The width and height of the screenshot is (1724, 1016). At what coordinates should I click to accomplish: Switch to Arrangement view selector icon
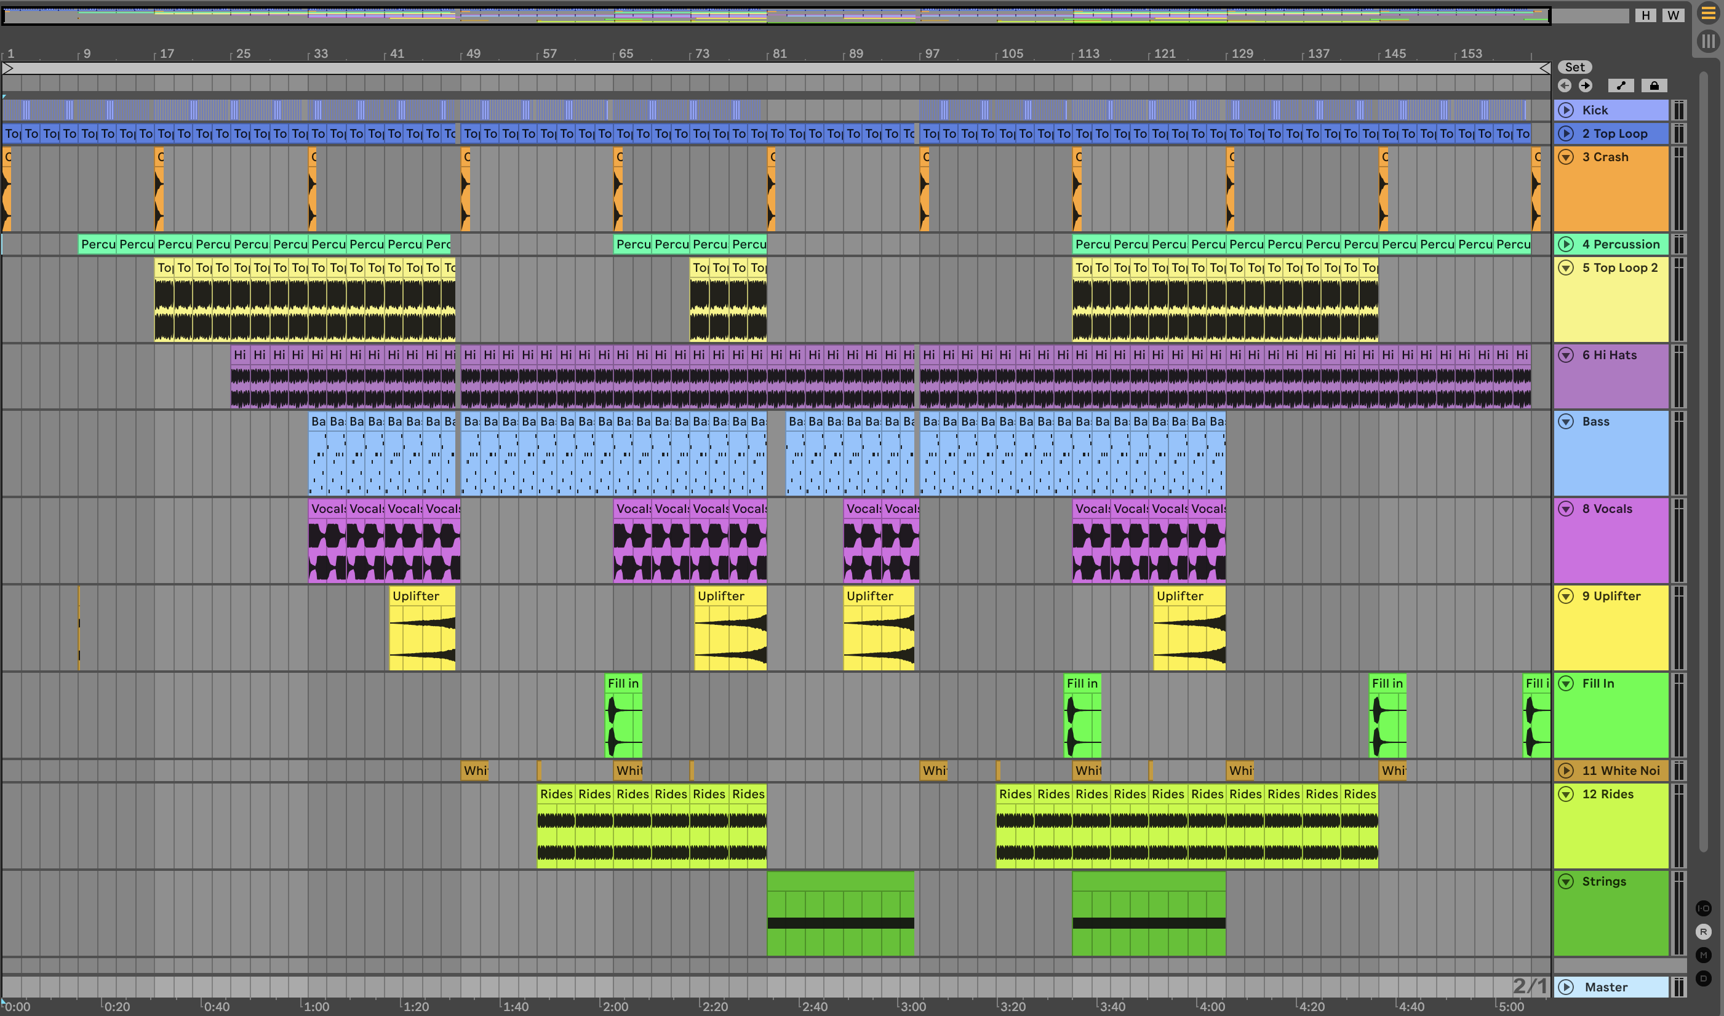pyautogui.click(x=1708, y=14)
